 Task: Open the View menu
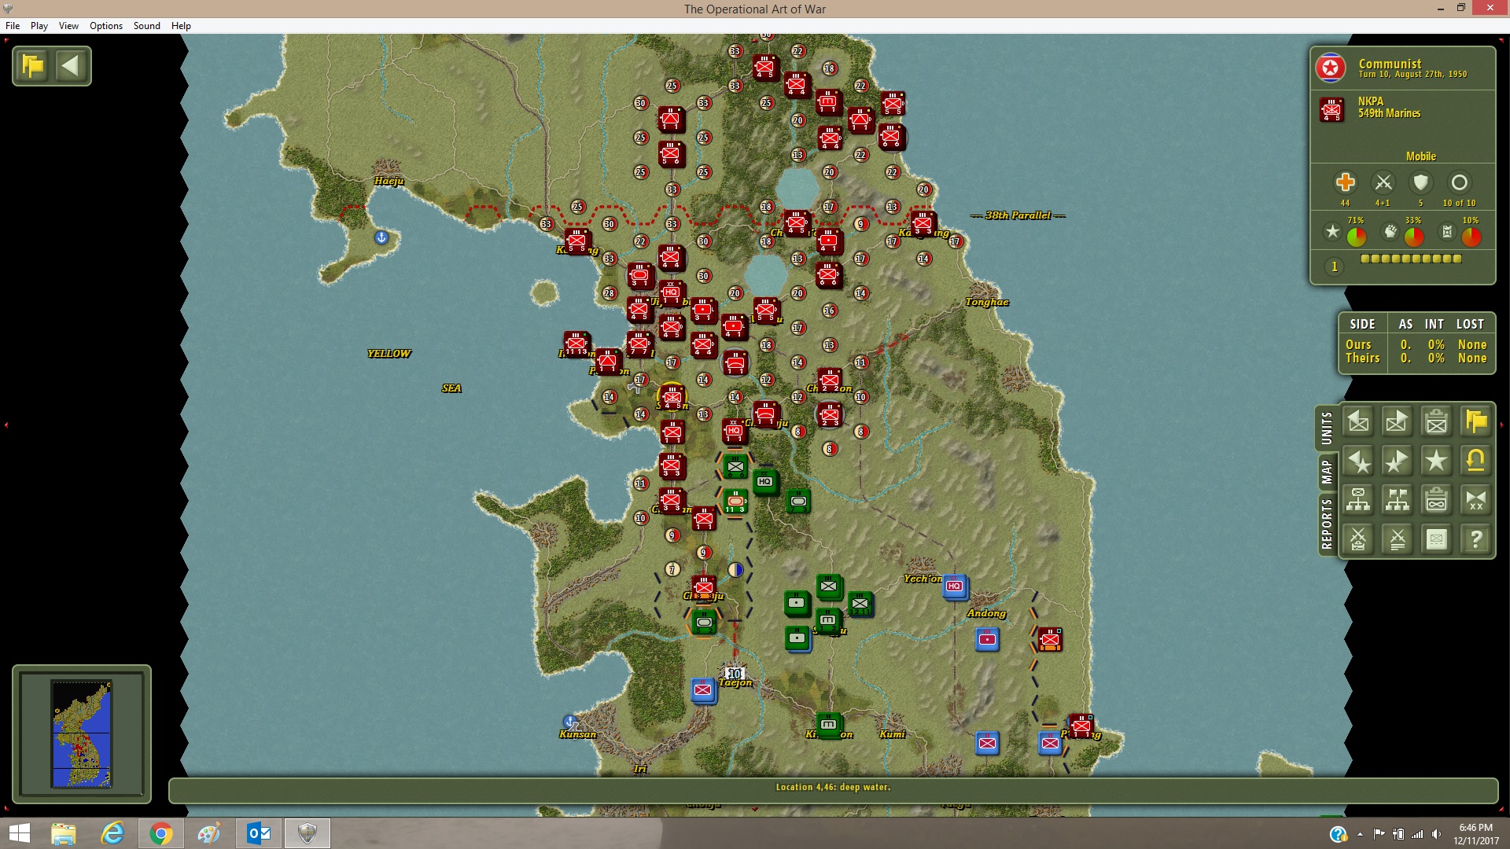tap(69, 26)
